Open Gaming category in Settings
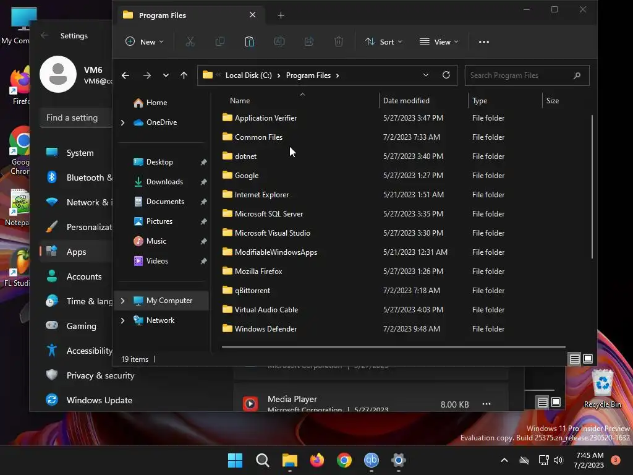 (x=76, y=325)
